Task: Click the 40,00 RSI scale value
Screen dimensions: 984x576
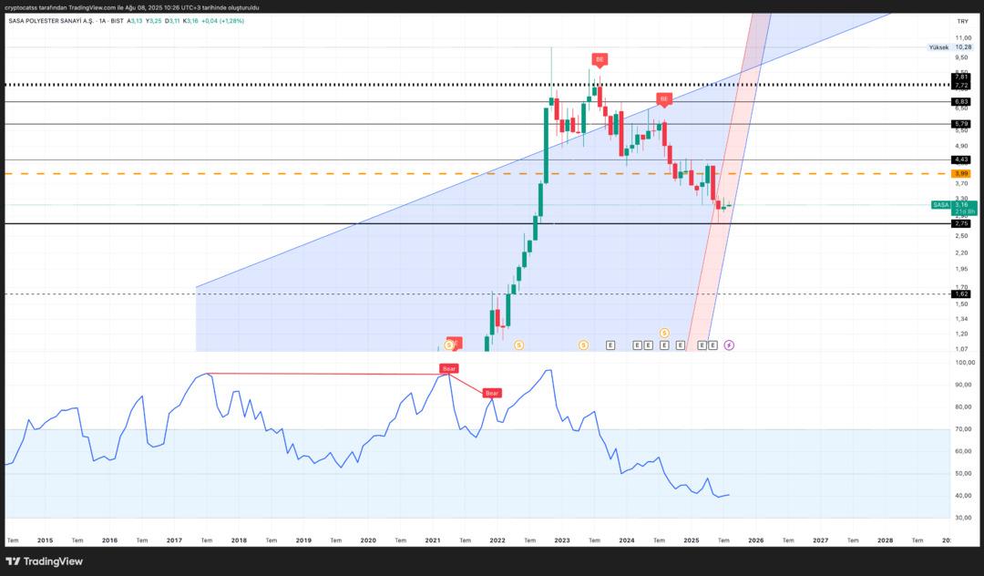Action: 964,496
